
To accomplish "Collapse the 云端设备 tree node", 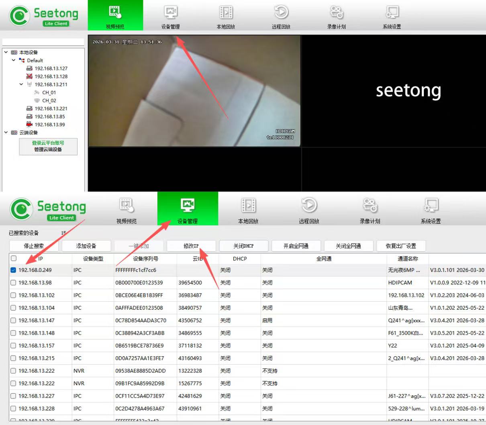I will click(6, 133).
